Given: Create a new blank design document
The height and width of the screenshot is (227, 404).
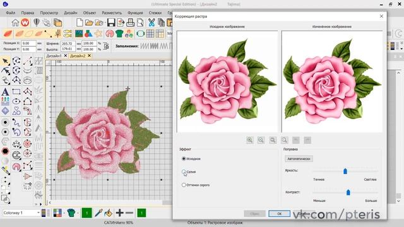Looking at the screenshot, I should [x=80, y=23].
